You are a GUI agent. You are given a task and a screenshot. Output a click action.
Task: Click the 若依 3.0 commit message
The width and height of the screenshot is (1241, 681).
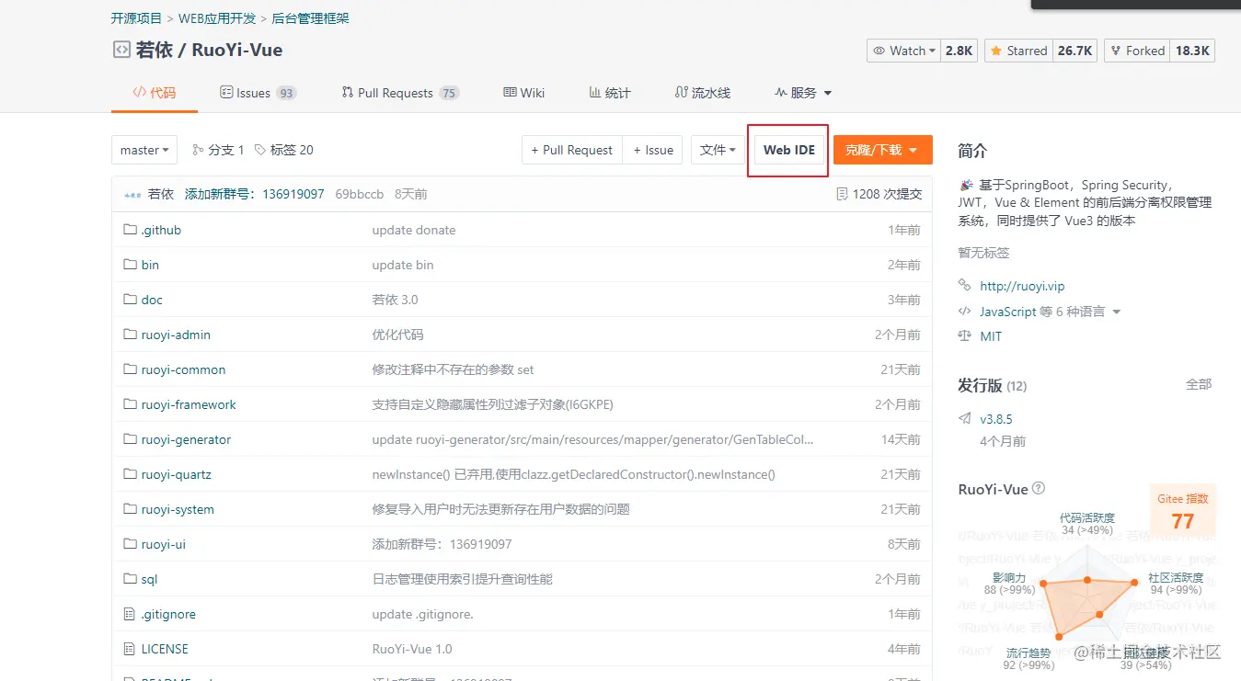(396, 300)
